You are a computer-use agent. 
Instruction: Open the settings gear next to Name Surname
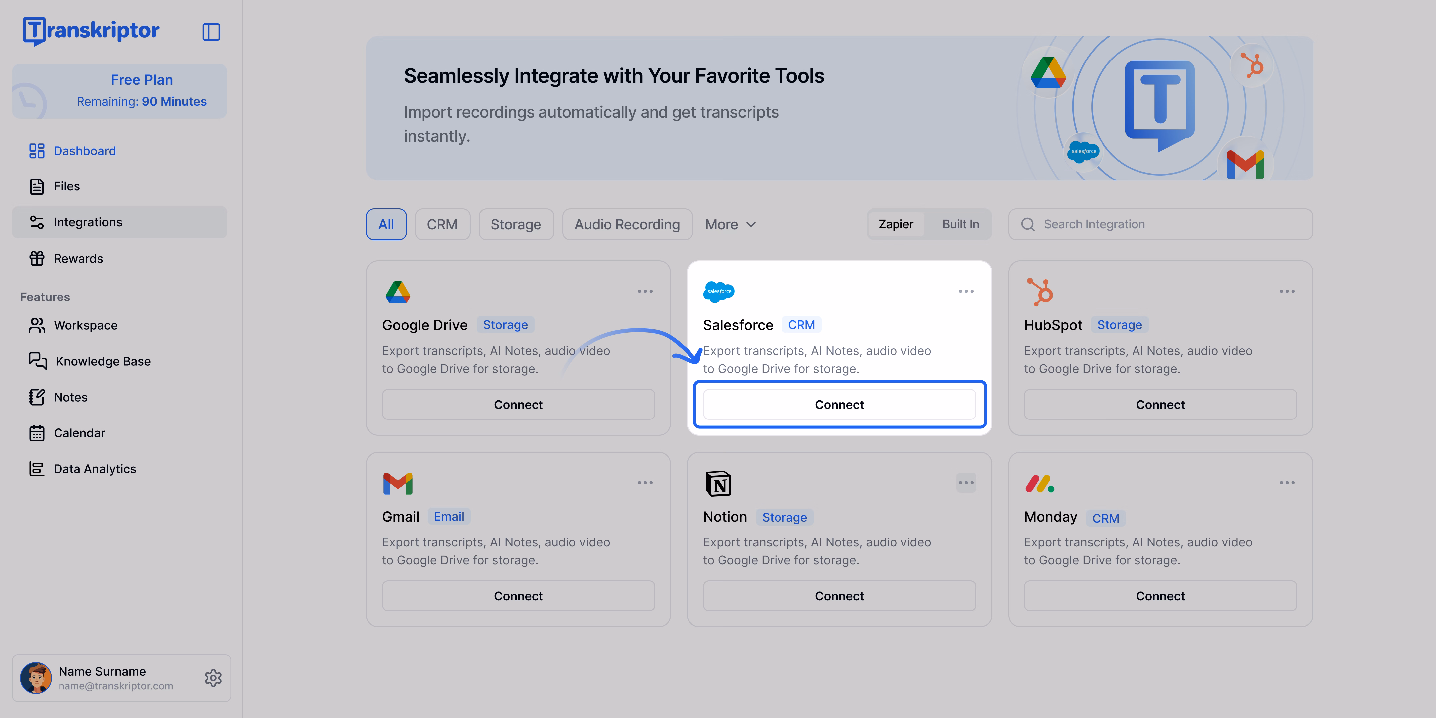213,678
